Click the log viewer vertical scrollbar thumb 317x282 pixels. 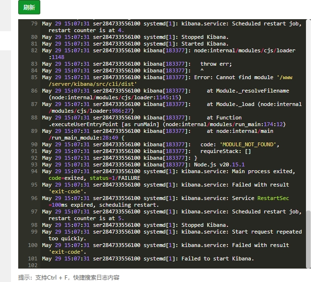pos(308,239)
